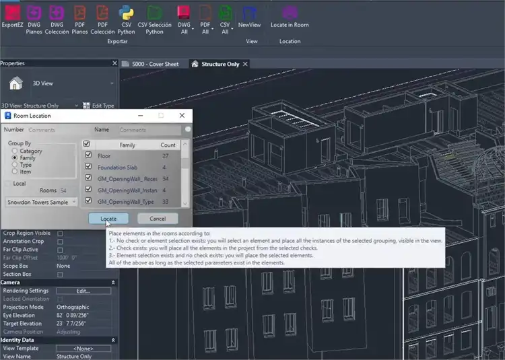
Task: Open the DWG Planos export tool
Action: tap(34, 12)
